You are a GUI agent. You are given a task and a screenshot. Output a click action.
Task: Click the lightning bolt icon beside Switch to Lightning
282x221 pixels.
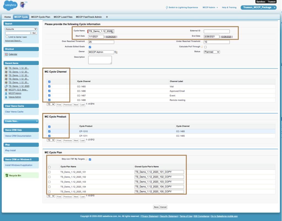tap(167, 7)
